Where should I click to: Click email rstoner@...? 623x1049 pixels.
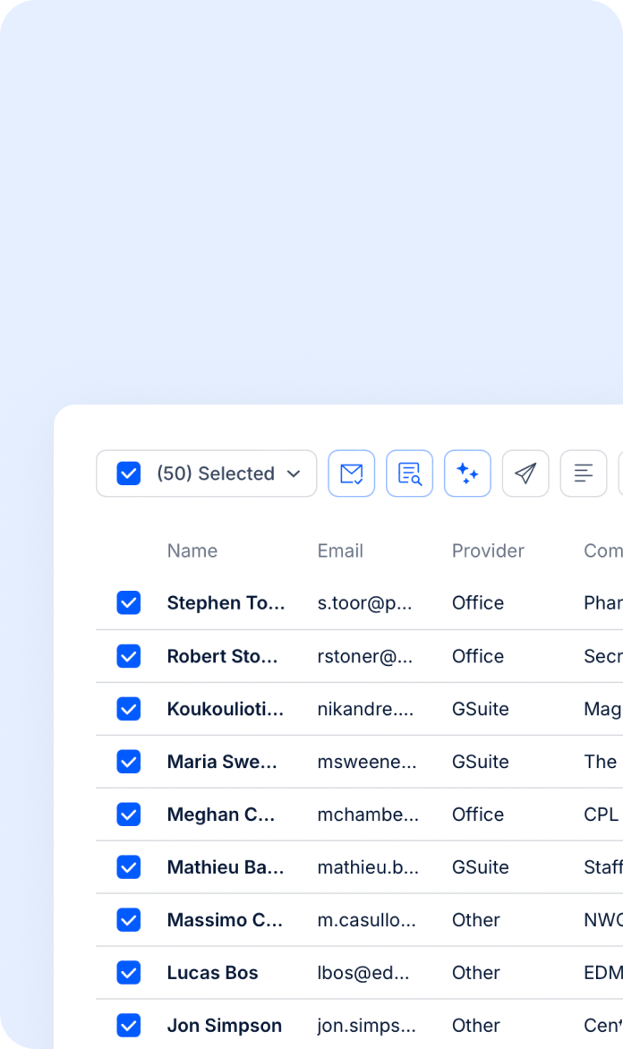pos(365,655)
